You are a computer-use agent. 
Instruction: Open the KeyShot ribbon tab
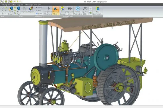click(20, 5)
